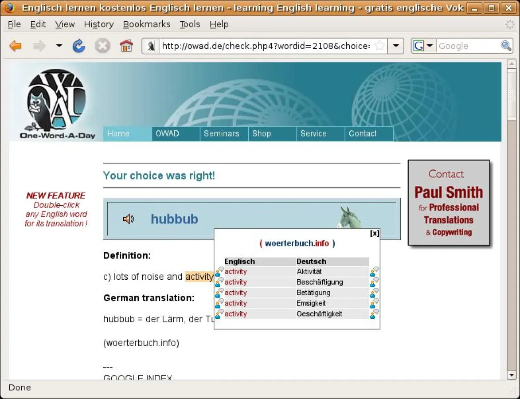Image resolution: width=520 pixels, height=399 pixels.
Task: Expand the address bar history dropdown
Action: (x=396, y=46)
